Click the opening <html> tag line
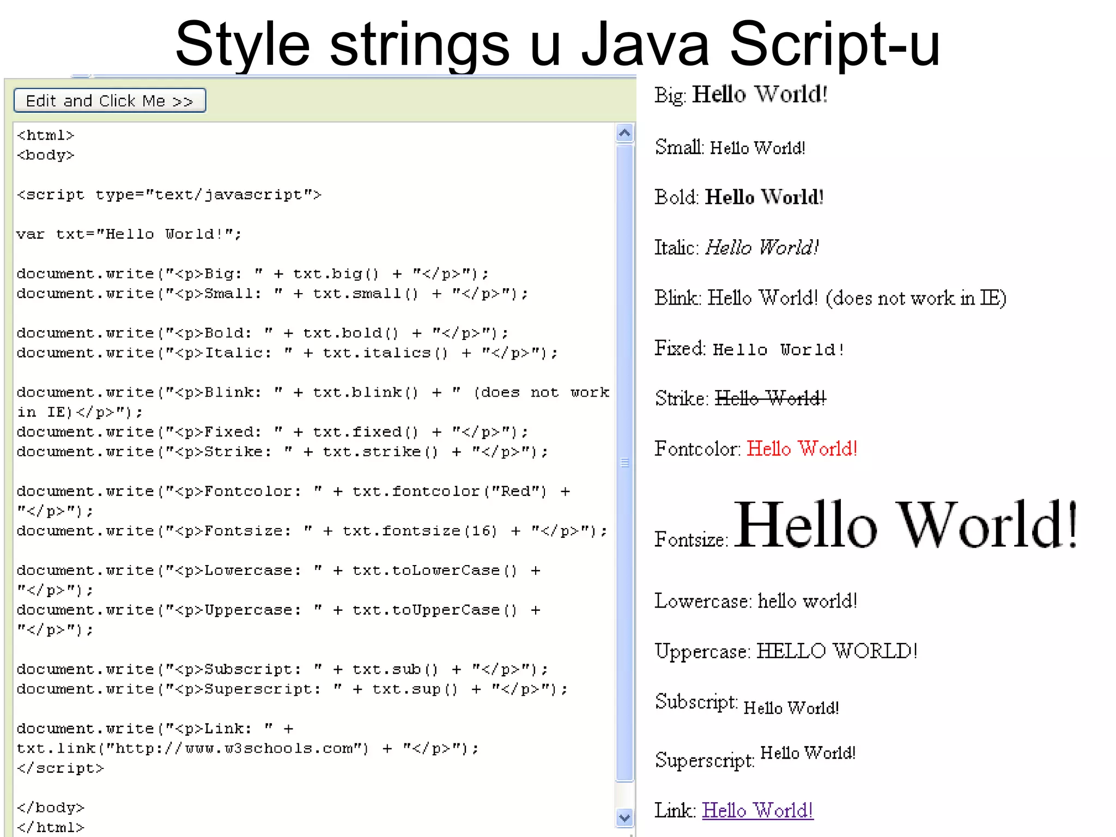The height and width of the screenshot is (837, 1116). pos(45,135)
